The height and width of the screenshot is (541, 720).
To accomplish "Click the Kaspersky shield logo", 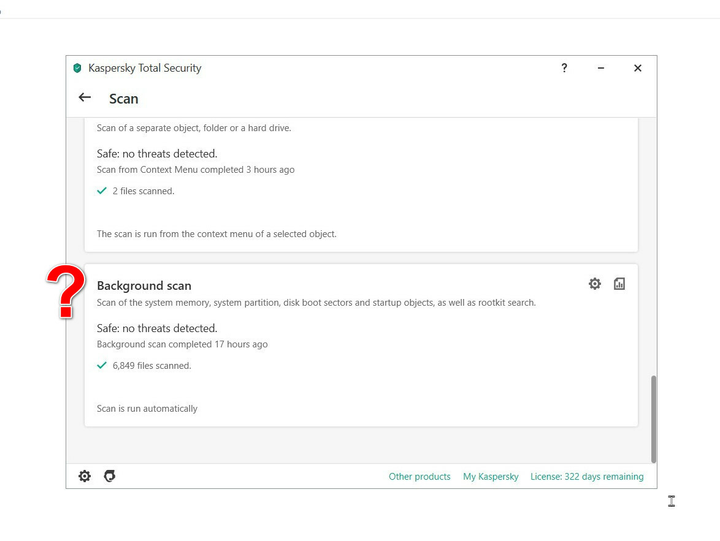I will click(78, 68).
